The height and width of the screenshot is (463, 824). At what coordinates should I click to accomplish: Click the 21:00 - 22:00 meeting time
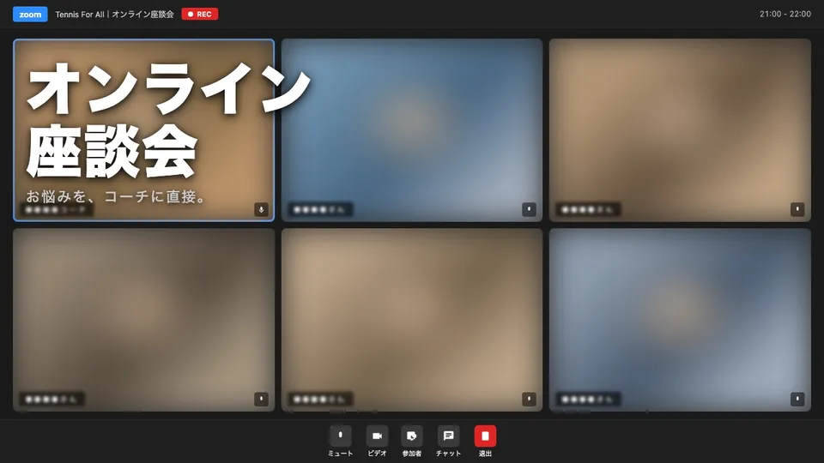(785, 15)
